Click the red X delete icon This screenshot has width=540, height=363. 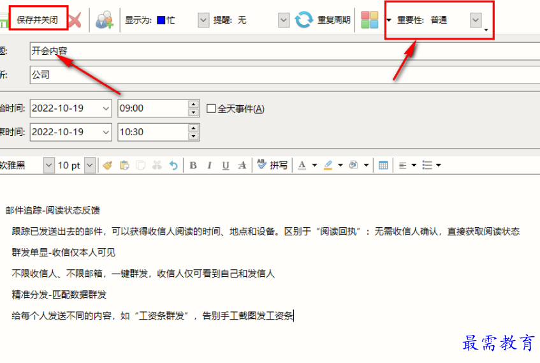click(75, 20)
